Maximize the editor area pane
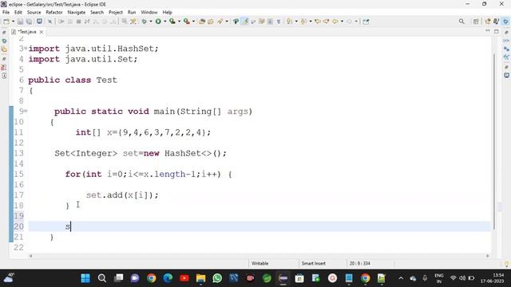This screenshot has width=511, height=287. tap(497, 31)
